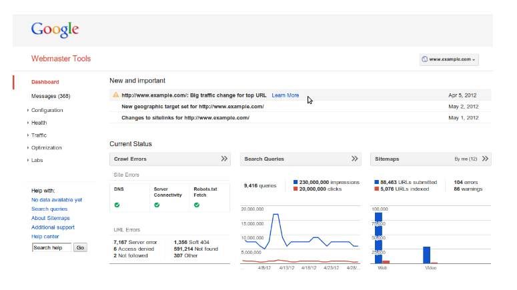This screenshot has width=517, height=290.
Task: Click the red clicks legend swatch
Action: (x=296, y=189)
